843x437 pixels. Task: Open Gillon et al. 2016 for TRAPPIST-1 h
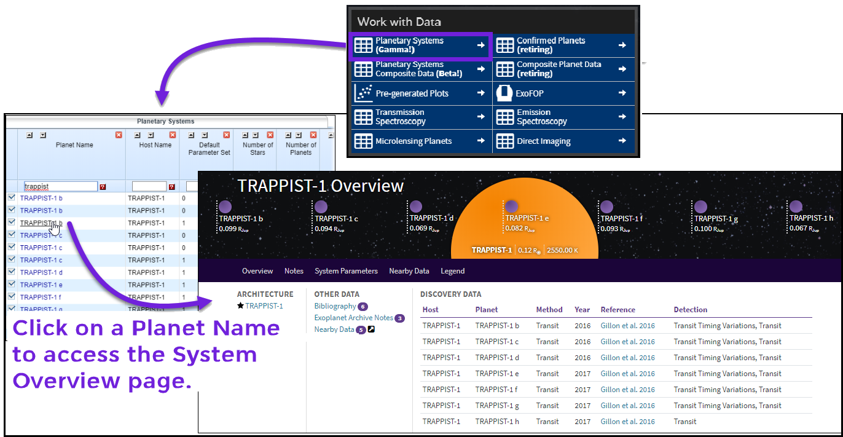point(628,422)
